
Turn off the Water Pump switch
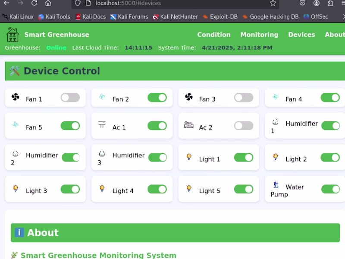pos(331,189)
